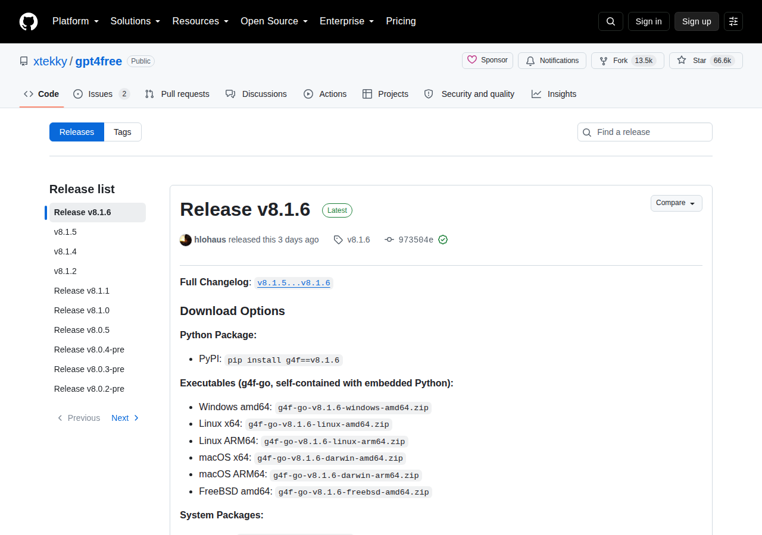
Task: Select Release v8.1.0 in release list
Action: click(x=98, y=310)
